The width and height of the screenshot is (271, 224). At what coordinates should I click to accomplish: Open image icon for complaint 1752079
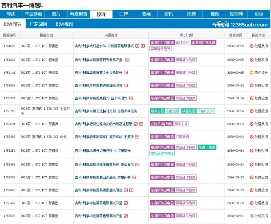pos(126,216)
